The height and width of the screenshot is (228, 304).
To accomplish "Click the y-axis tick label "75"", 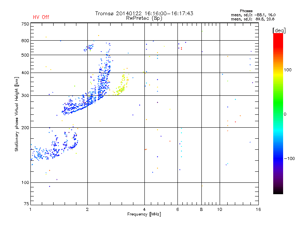I will tap(27, 204).
